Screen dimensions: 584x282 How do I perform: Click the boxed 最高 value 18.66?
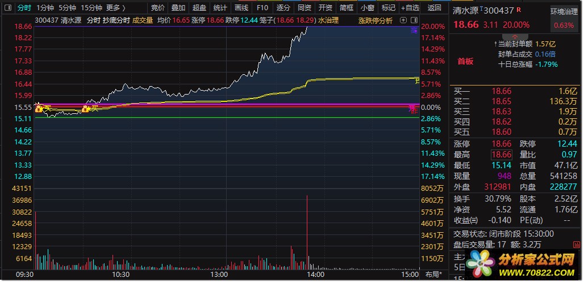[x=501, y=155]
